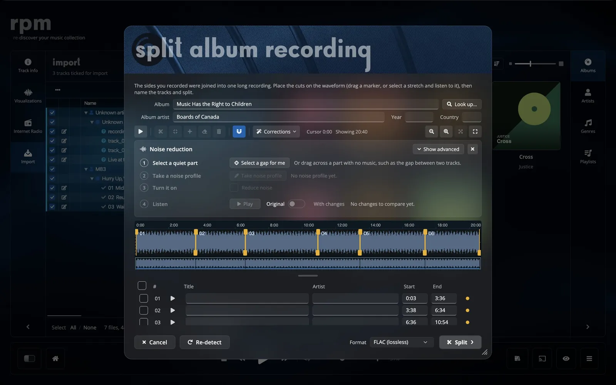
Task: Zoom in the waveform
Action: click(446, 131)
